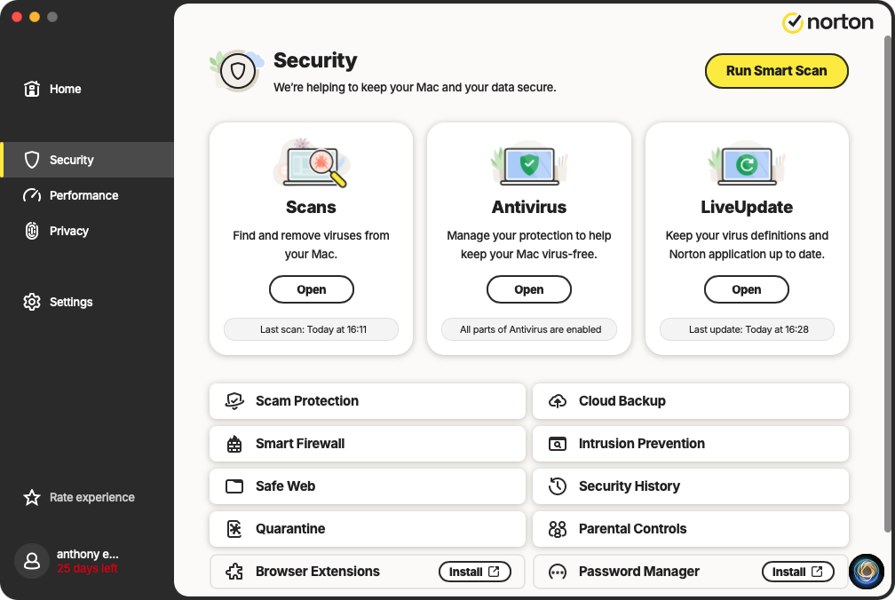The width and height of the screenshot is (895, 600).
Task: Click the Cloud Backup upload icon
Action: [x=558, y=401]
